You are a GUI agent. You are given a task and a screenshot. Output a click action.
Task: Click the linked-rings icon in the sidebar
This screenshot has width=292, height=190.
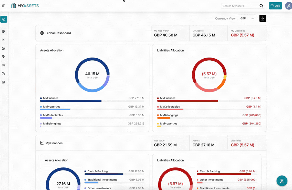click(4, 73)
